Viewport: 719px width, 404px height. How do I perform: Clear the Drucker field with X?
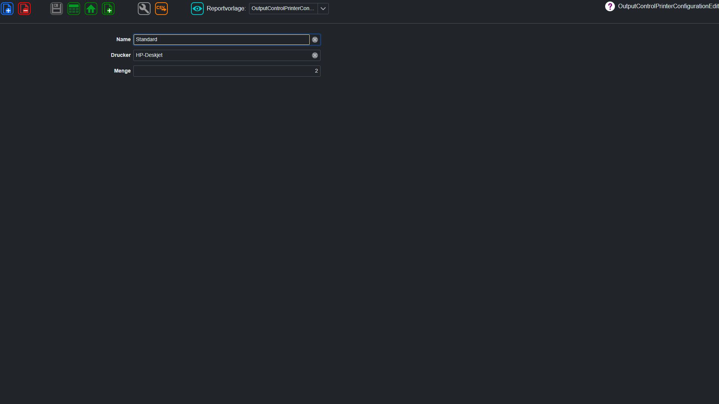point(315,55)
